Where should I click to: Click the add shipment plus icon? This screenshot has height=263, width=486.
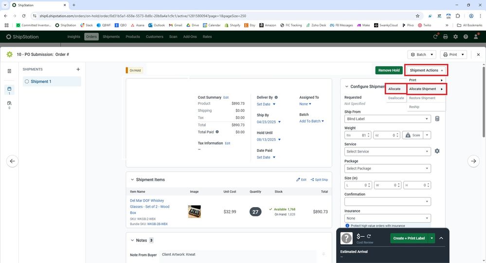point(78,70)
